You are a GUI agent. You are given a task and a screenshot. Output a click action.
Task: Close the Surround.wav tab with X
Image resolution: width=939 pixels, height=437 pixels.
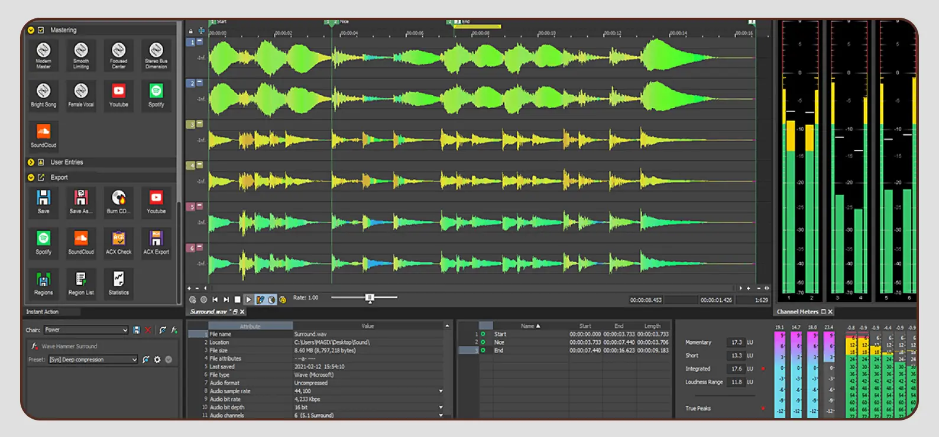(x=242, y=312)
